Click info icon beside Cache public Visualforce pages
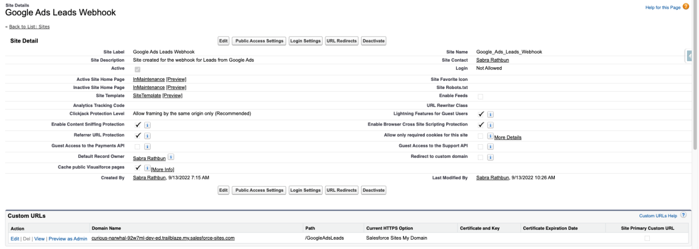The height and width of the screenshot is (249, 699). pyautogui.click(x=147, y=169)
